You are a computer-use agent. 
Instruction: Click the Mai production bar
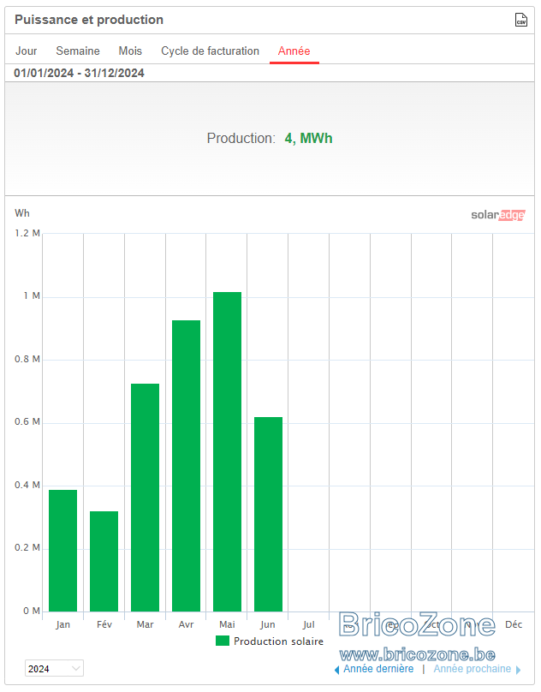227,451
